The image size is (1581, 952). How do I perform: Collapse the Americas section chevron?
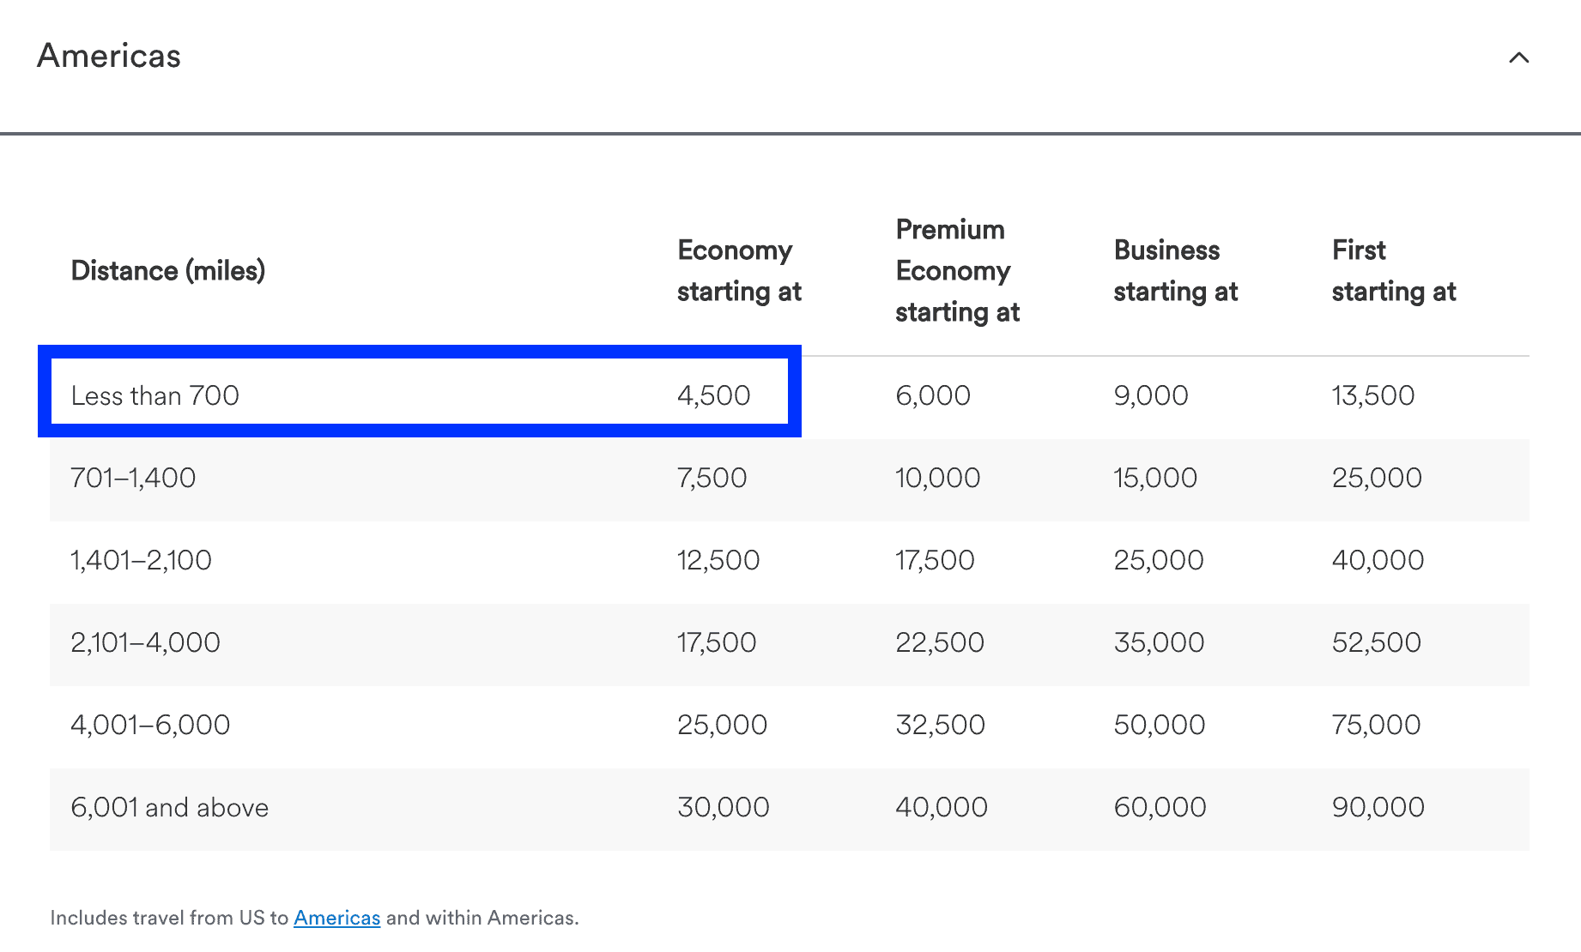(1518, 58)
